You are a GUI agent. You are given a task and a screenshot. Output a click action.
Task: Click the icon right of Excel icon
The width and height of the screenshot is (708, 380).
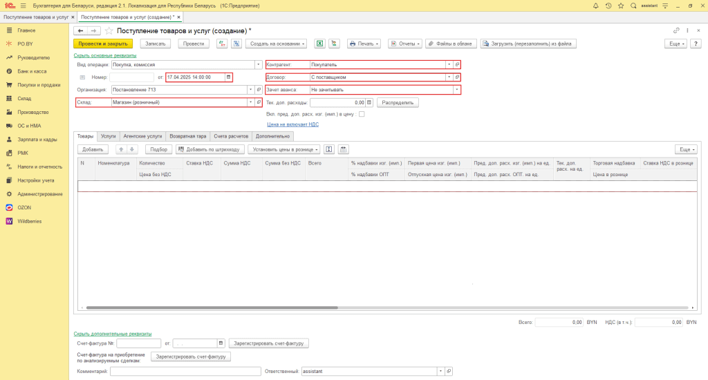click(334, 44)
